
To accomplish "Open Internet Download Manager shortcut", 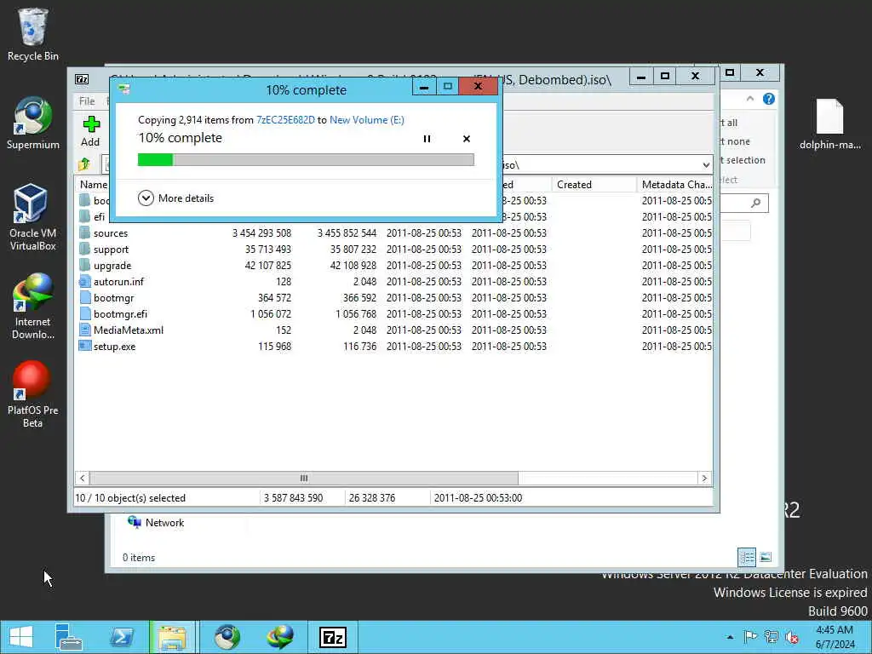I will coord(33,307).
